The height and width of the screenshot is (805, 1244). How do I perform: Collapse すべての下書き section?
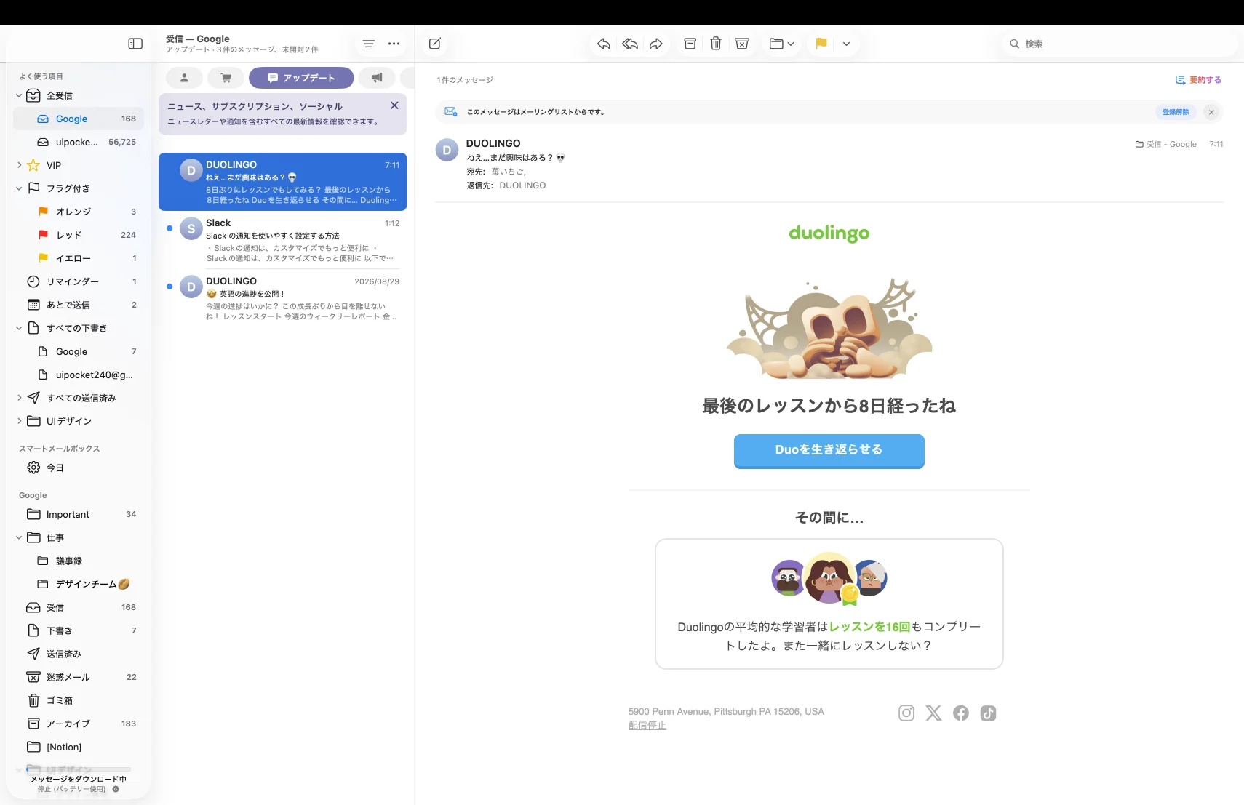tap(19, 328)
